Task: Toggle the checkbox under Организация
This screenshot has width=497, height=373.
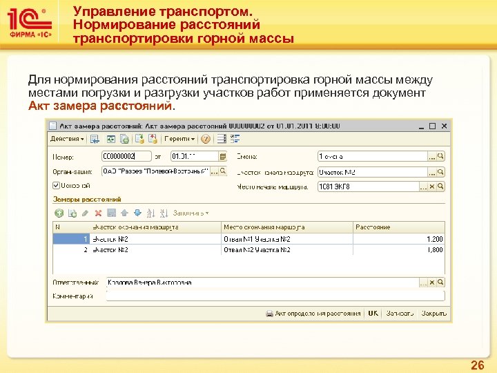Action: tap(56, 186)
